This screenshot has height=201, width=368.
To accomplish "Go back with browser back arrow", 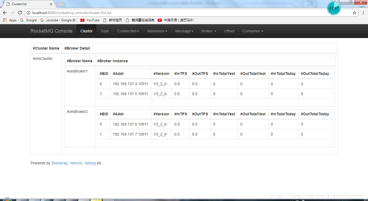I will tap(5, 13).
